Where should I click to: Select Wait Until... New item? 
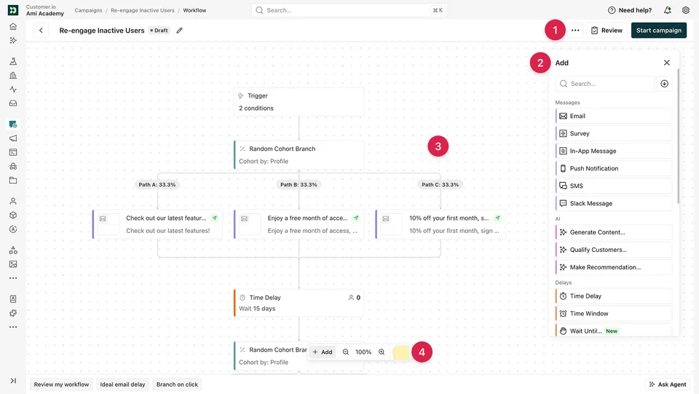pyautogui.click(x=613, y=330)
